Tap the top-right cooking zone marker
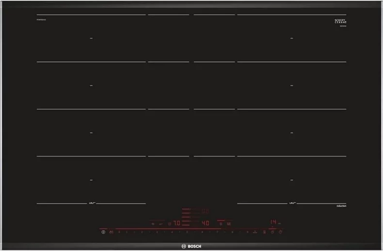This screenshot has height=251, width=383. click(291, 38)
